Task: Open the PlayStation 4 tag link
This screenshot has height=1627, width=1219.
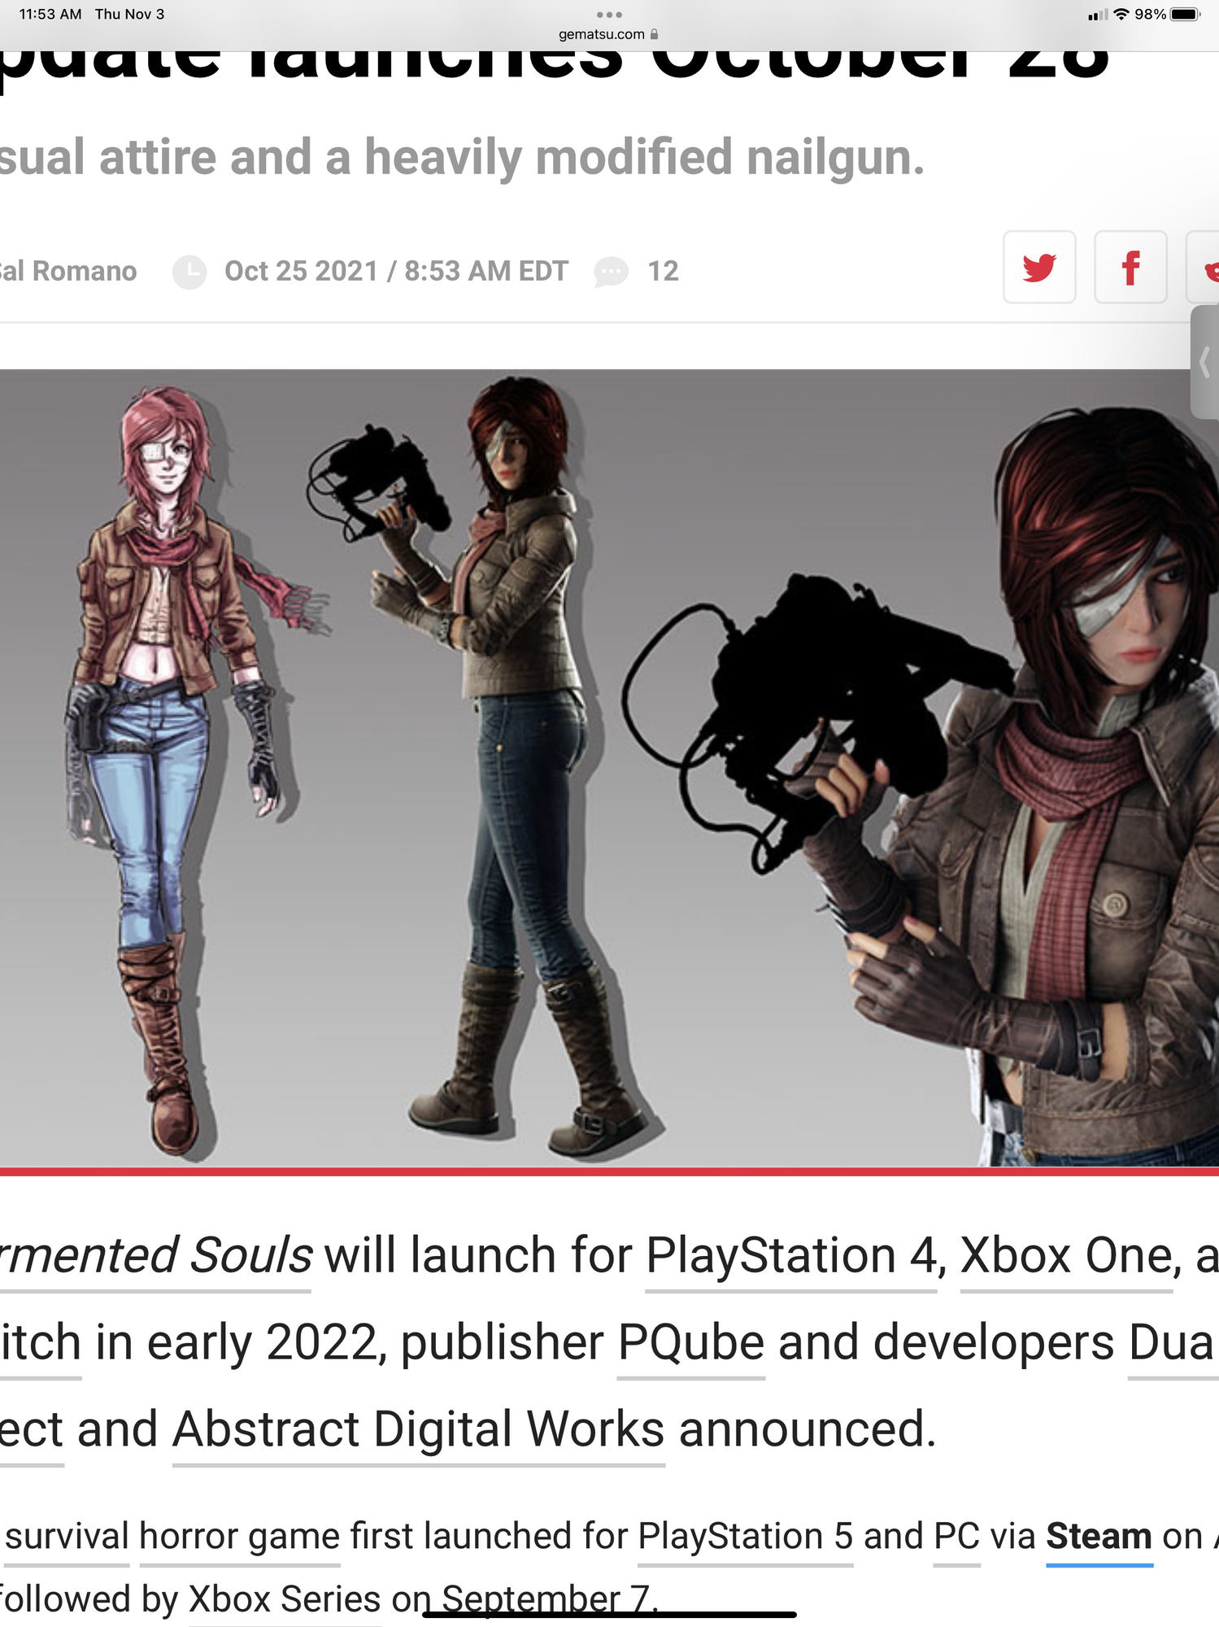Action: (x=791, y=1255)
